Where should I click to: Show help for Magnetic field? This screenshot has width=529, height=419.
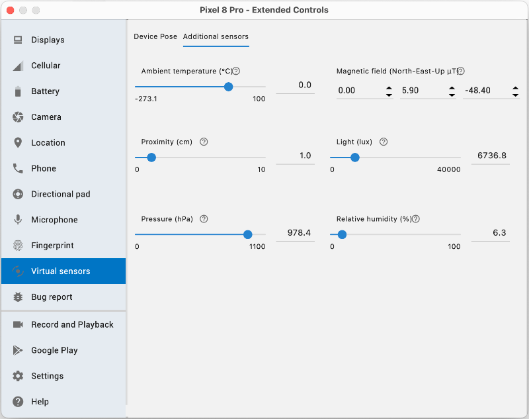pyautogui.click(x=461, y=71)
